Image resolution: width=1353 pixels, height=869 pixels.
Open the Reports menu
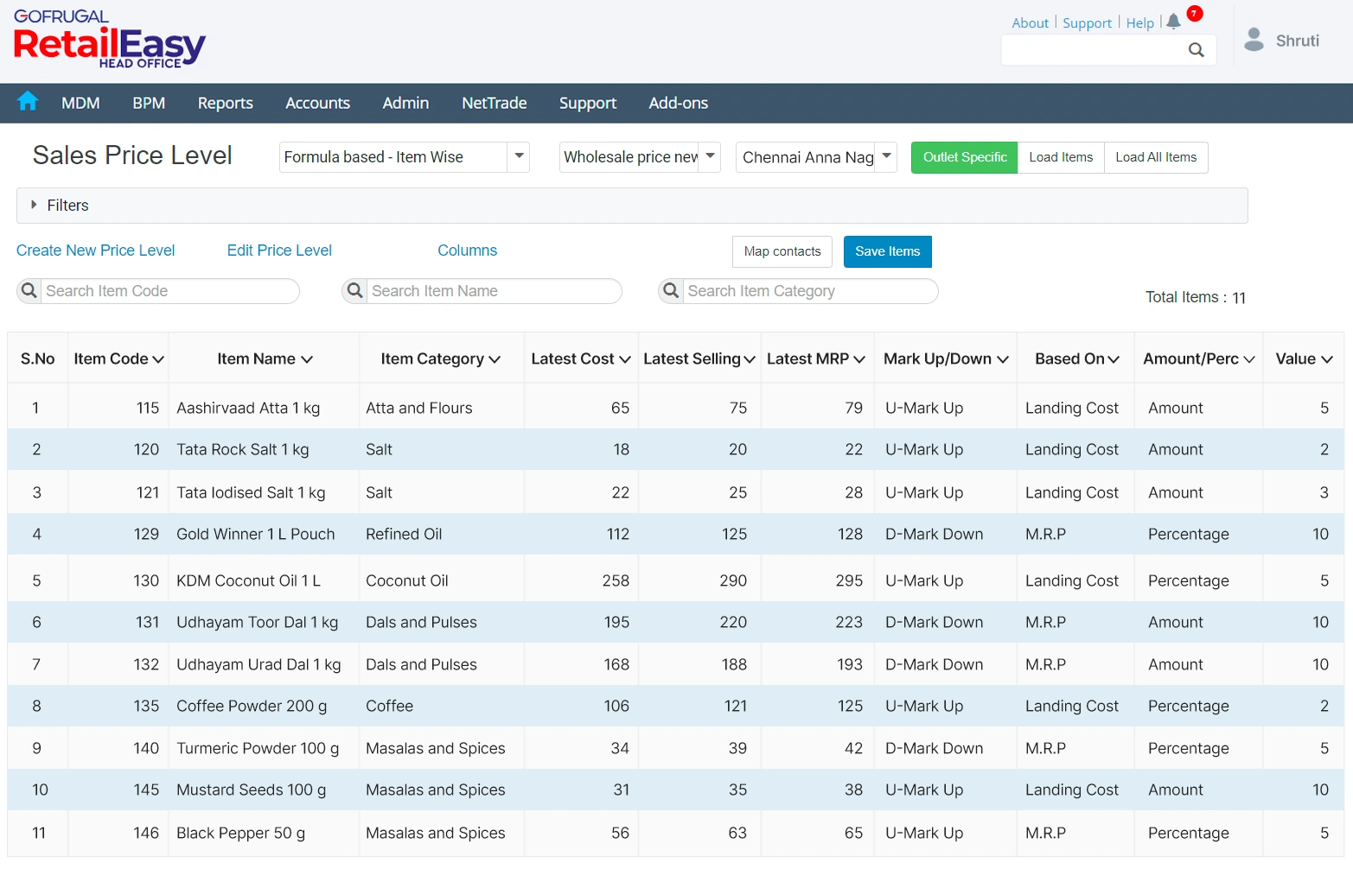pyautogui.click(x=225, y=103)
